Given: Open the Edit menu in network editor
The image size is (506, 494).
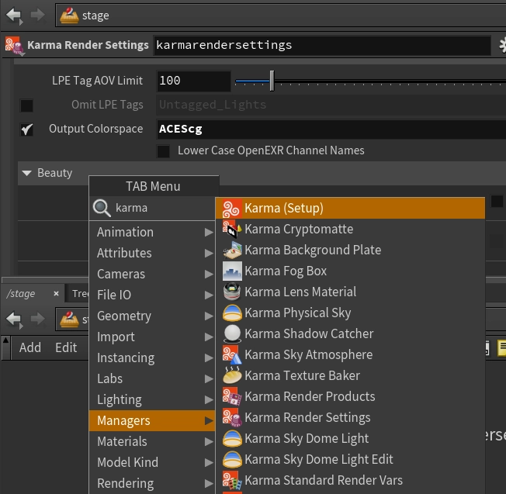Looking at the screenshot, I should pyautogui.click(x=66, y=347).
